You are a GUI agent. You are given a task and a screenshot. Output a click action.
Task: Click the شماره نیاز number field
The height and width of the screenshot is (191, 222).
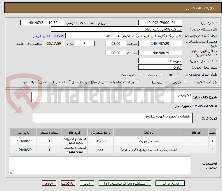[x=160, y=23]
